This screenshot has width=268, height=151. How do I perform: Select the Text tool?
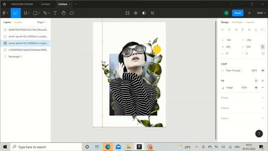(x=55, y=13)
